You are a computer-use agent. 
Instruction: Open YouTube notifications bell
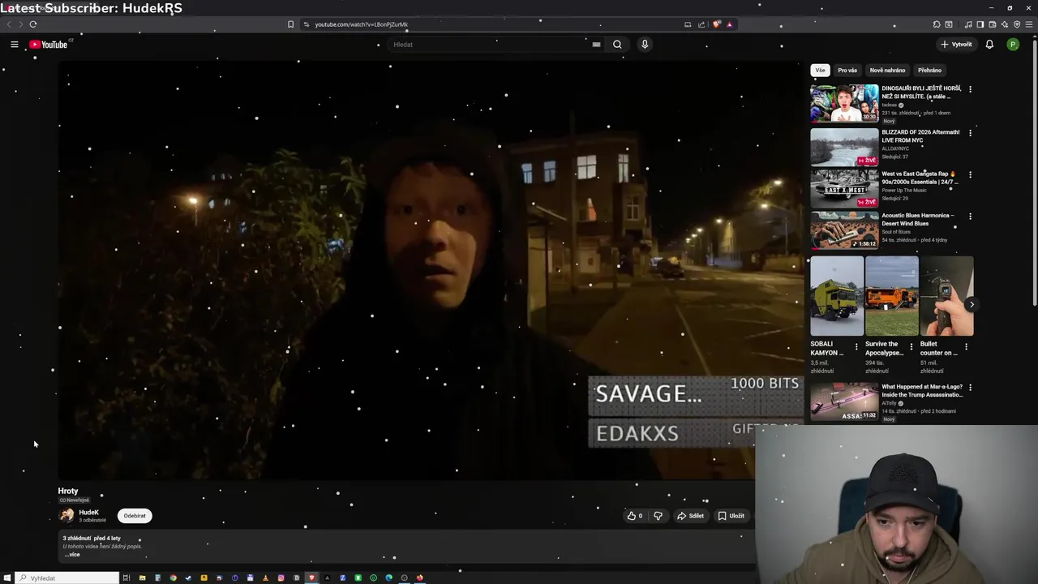[989, 45]
